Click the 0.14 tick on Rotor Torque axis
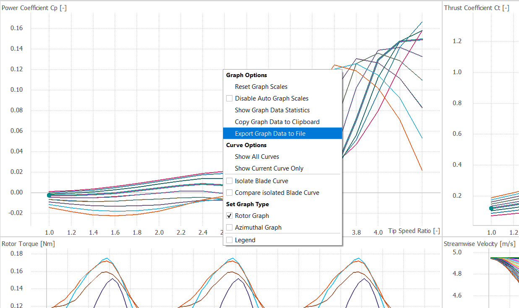519x308 pixels. tap(16, 288)
